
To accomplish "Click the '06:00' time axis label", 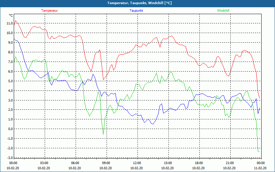I will click(75, 163).
